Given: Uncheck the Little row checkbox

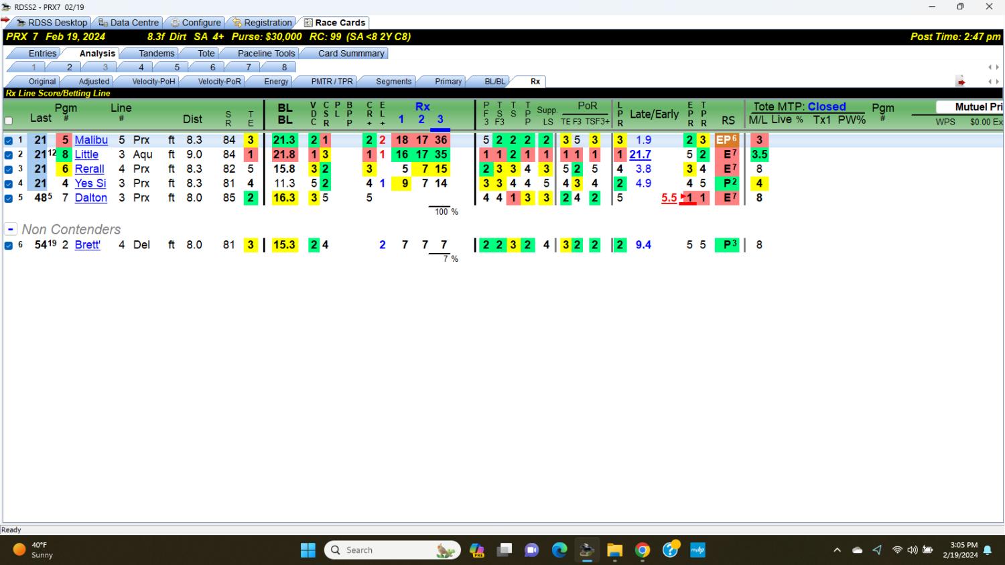Looking at the screenshot, I should click(x=9, y=155).
